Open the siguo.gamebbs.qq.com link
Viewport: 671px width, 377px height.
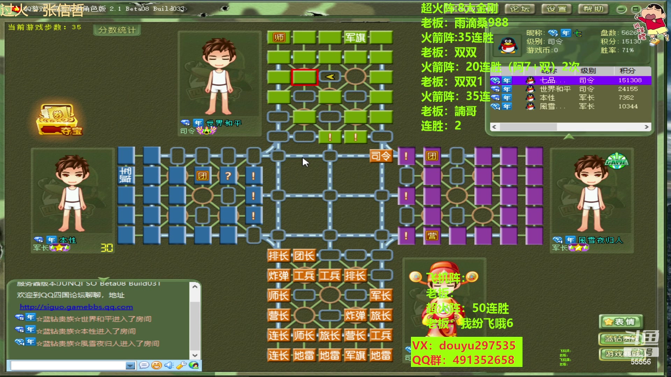[x=76, y=307]
